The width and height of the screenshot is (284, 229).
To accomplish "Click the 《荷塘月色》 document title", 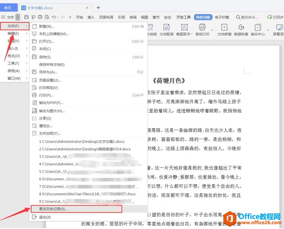I will pos(168,81).
